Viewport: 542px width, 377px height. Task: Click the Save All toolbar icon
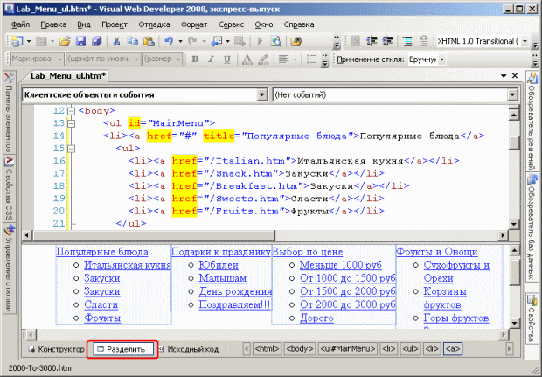tap(95, 41)
